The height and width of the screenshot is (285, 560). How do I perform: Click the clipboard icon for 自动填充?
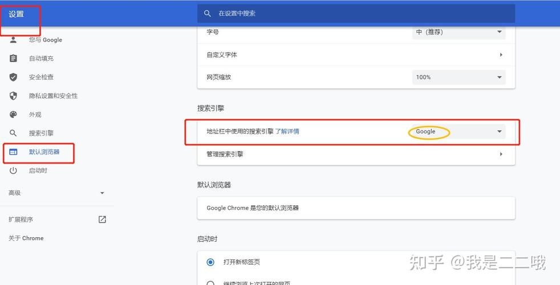[x=14, y=59]
